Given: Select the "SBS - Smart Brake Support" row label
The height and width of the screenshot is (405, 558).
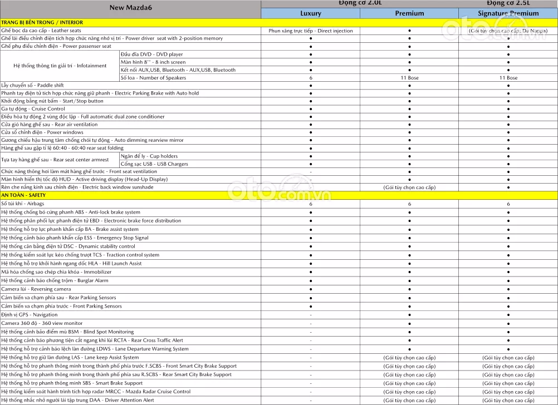Looking at the screenshot, I should (72, 383).
